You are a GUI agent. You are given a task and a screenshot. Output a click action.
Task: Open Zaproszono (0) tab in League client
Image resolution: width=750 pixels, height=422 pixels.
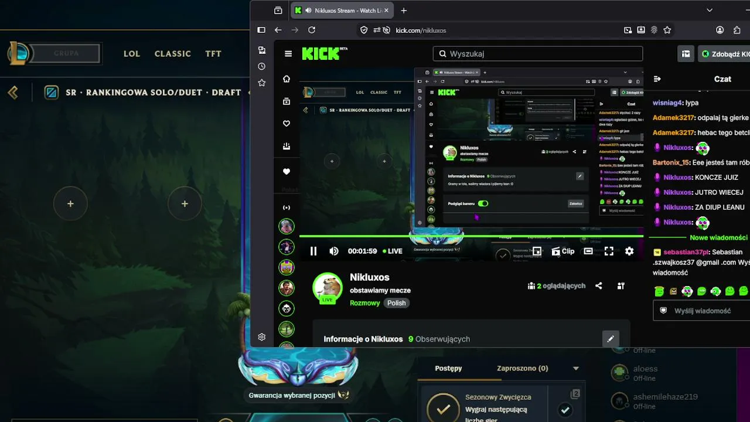522,368
